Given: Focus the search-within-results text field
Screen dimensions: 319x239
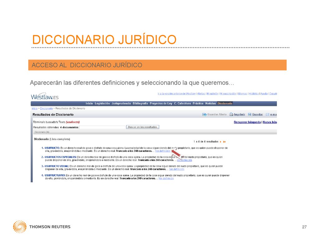Looking at the screenshot, I should (x=102, y=127).
